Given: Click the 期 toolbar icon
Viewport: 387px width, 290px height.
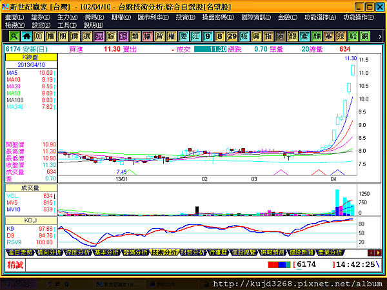Looking at the screenshot, I should click(x=63, y=37).
